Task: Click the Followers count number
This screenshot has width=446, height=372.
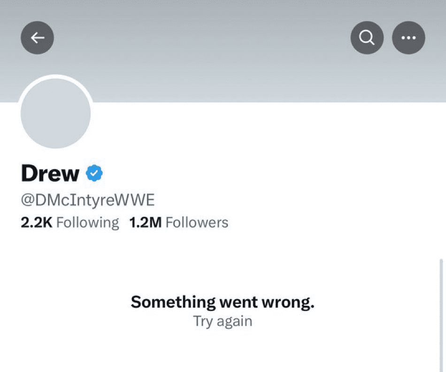Action: tap(145, 222)
